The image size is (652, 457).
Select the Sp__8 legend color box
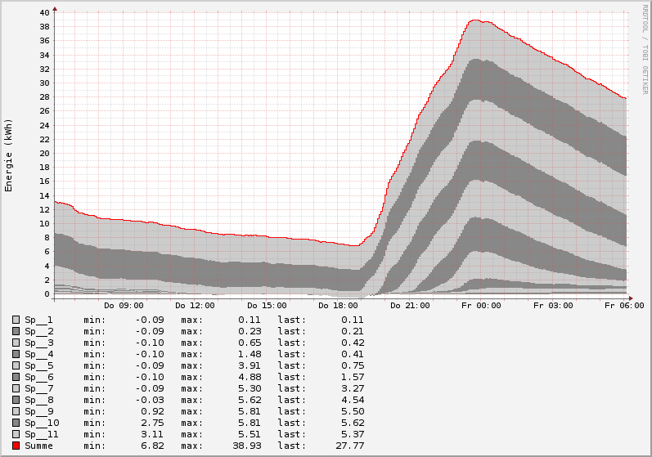tap(16, 400)
